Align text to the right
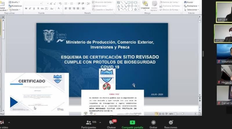The height and width of the screenshot is (129, 232). (74, 9)
